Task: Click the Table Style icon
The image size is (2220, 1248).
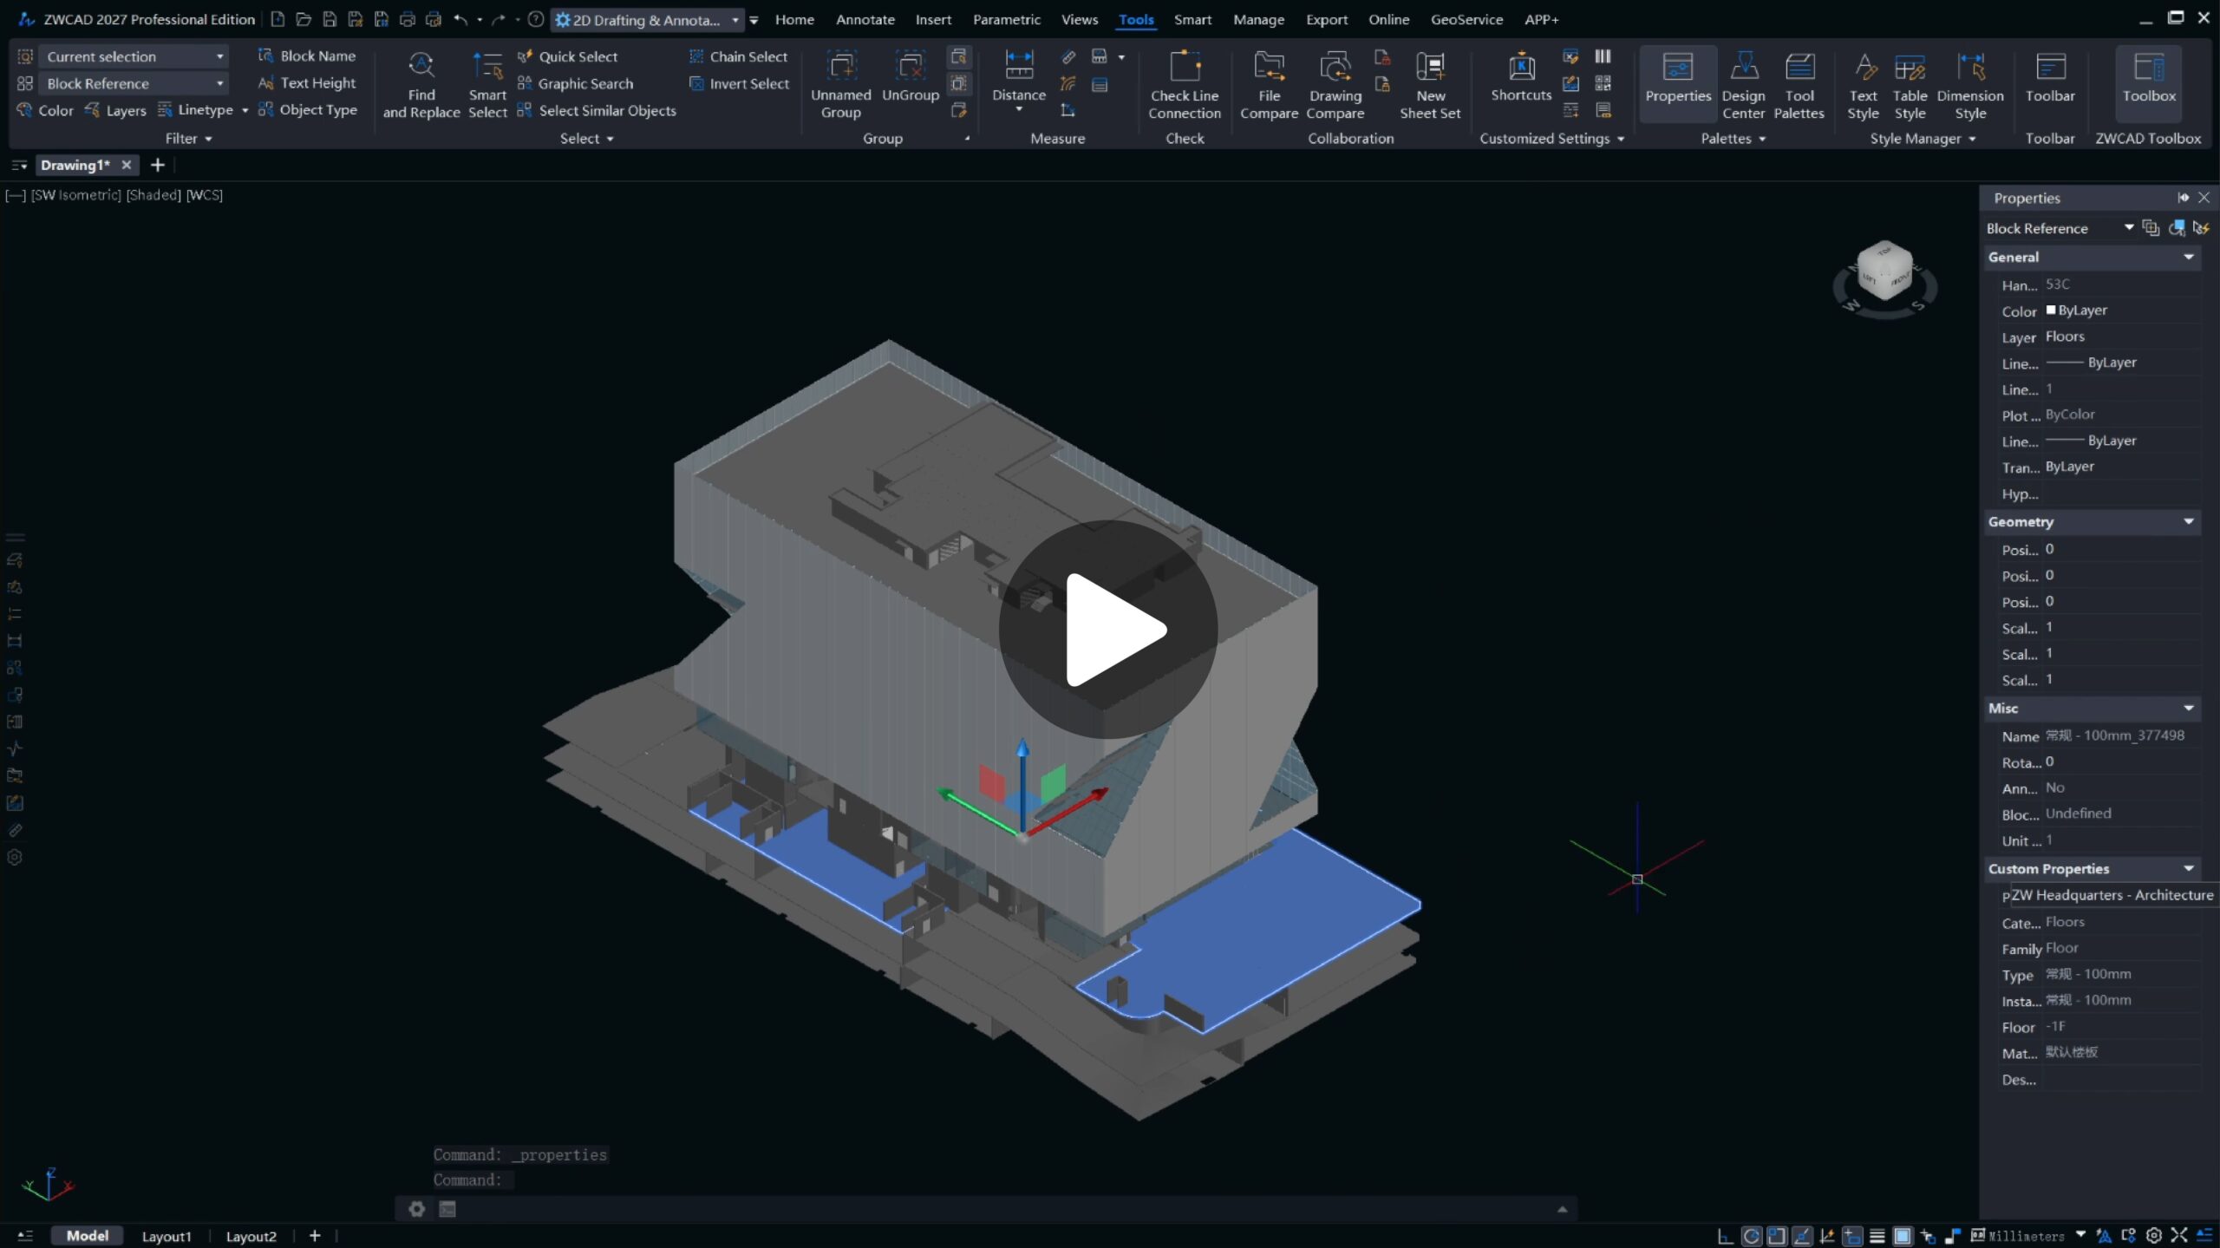Action: click(1910, 85)
